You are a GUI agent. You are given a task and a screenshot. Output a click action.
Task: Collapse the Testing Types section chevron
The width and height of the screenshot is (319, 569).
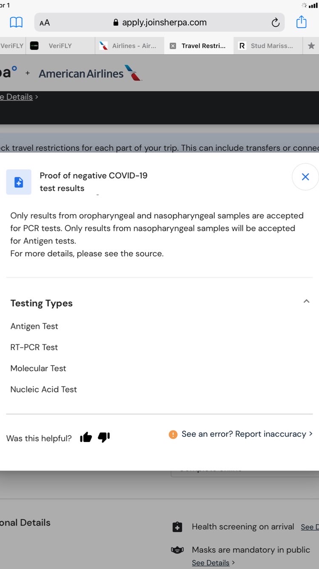(306, 301)
